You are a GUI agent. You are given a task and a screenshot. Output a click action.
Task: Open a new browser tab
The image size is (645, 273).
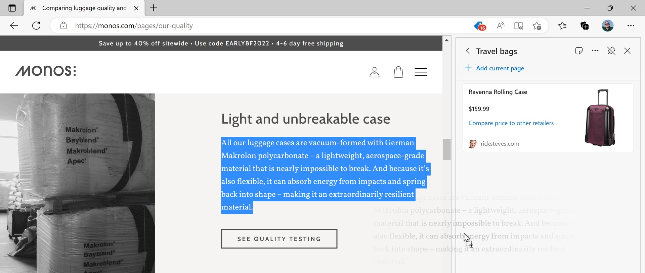[x=154, y=8]
